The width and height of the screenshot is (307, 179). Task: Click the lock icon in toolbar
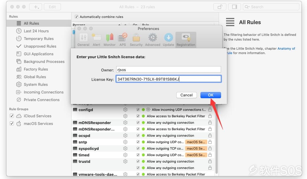(x=220, y=7)
